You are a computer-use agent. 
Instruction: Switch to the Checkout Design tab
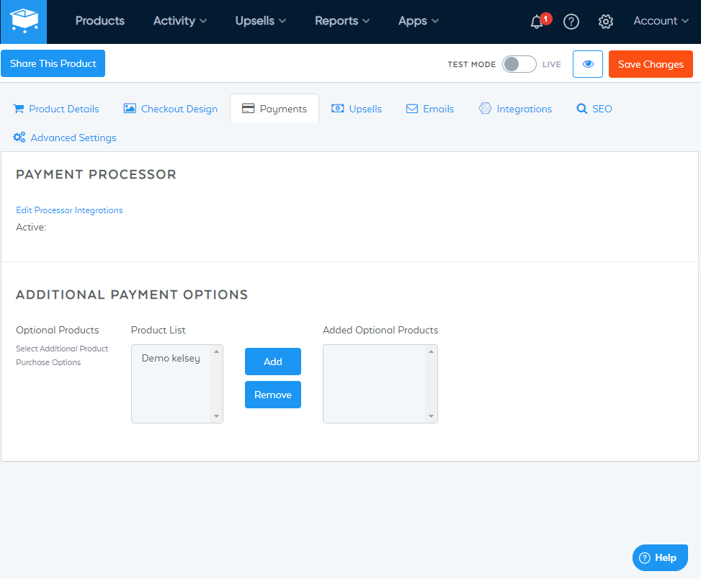pyautogui.click(x=170, y=109)
